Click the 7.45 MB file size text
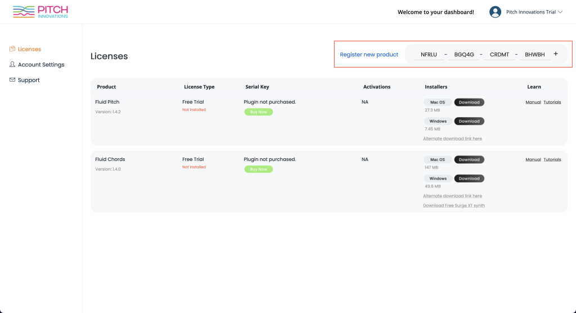Image resolution: width=576 pixels, height=313 pixels. click(x=433, y=129)
